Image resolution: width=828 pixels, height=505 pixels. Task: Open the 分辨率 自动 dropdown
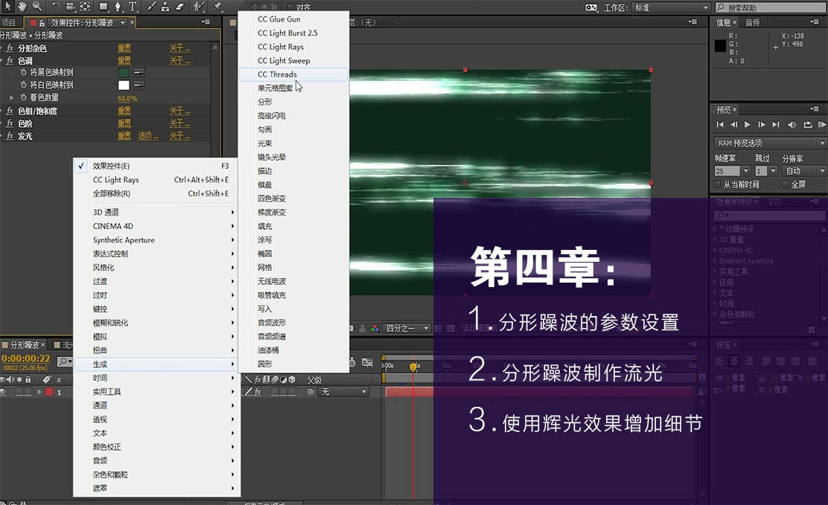pos(805,171)
